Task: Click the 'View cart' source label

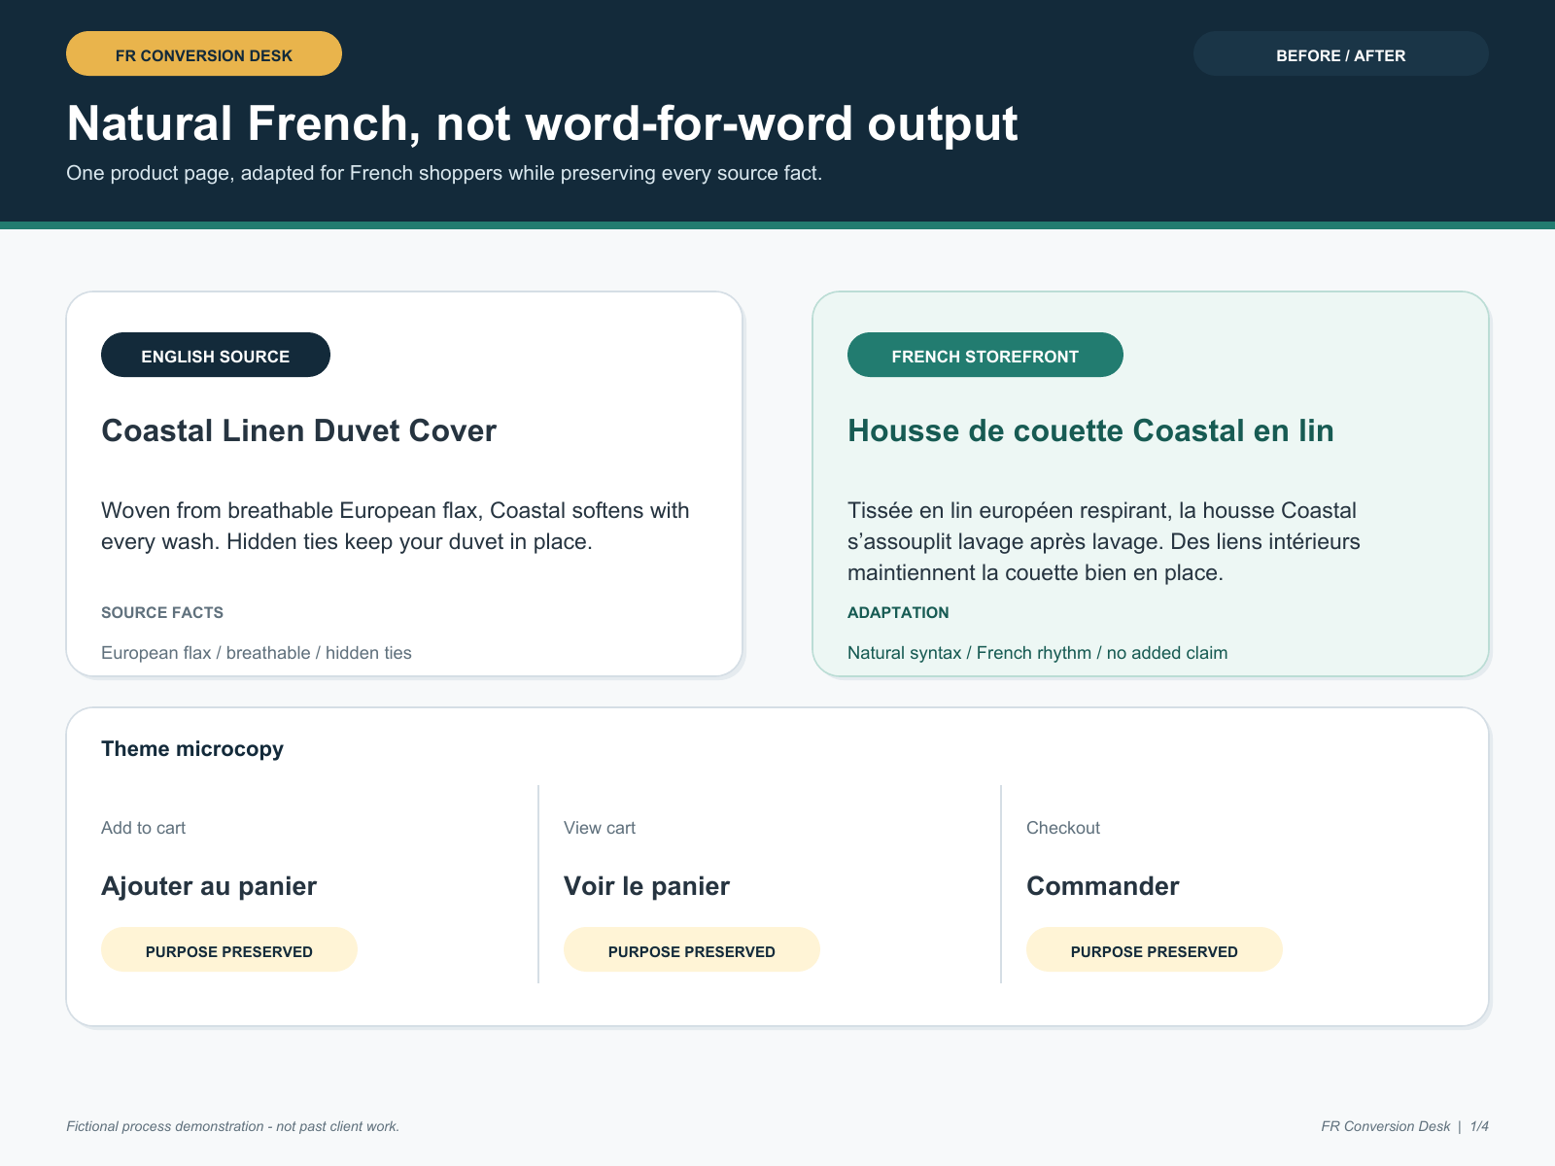Action: click(600, 828)
